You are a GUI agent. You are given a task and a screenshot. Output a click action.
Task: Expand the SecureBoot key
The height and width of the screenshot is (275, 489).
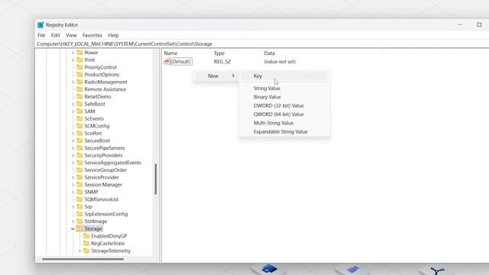(73, 141)
